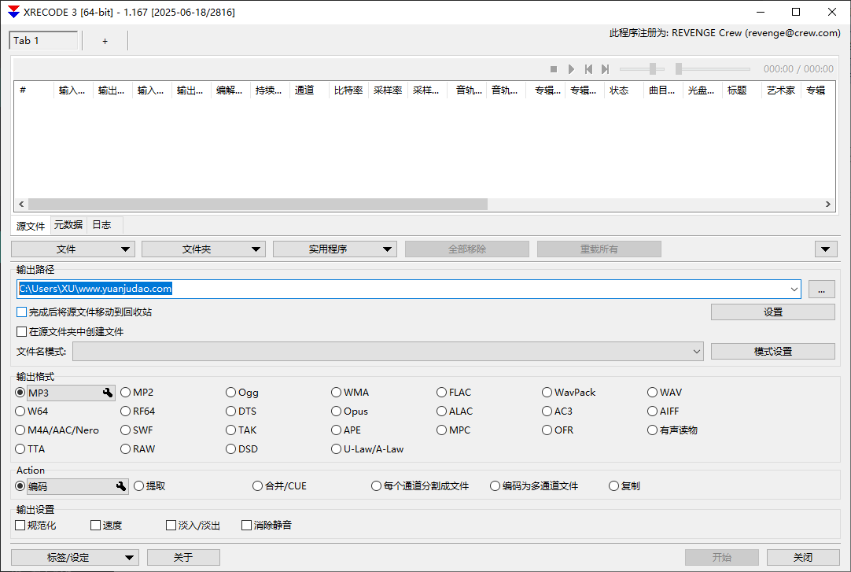Select ALAC output format

pyautogui.click(x=455, y=411)
